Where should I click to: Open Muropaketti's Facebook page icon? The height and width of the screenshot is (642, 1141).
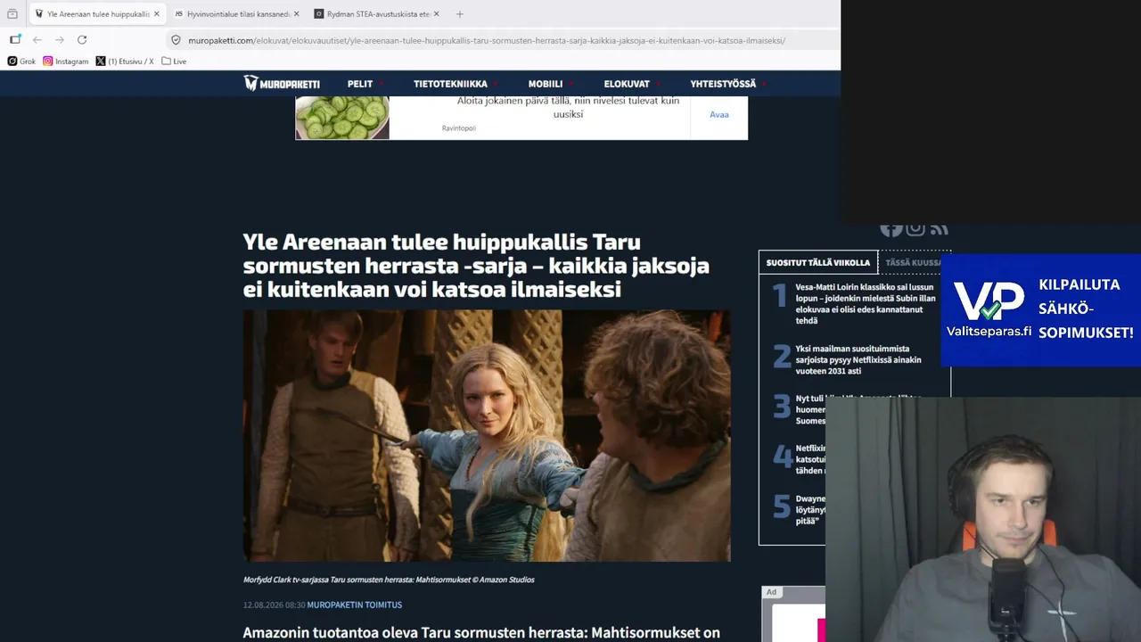click(x=891, y=228)
